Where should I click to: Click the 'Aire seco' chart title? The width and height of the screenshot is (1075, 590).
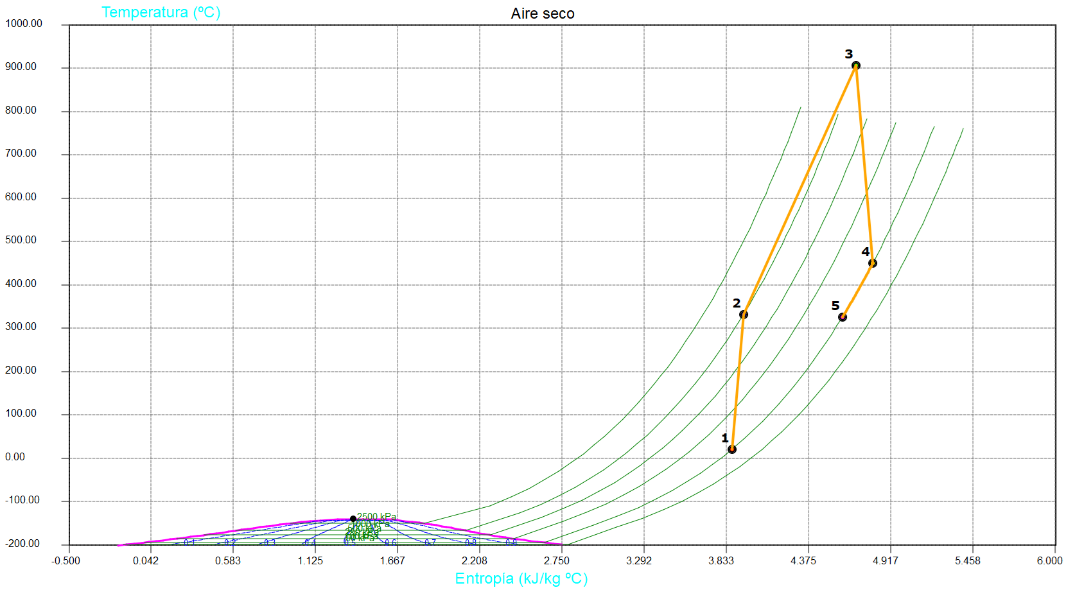tap(542, 13)
